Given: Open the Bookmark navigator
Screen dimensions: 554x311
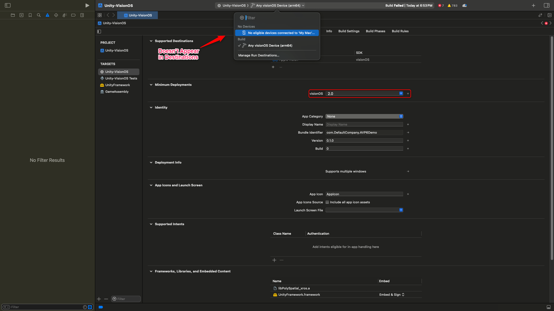Looking at the screenshot, I should [x=30, y=15].
